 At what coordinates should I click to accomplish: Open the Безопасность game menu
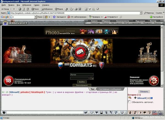(123, 21)
